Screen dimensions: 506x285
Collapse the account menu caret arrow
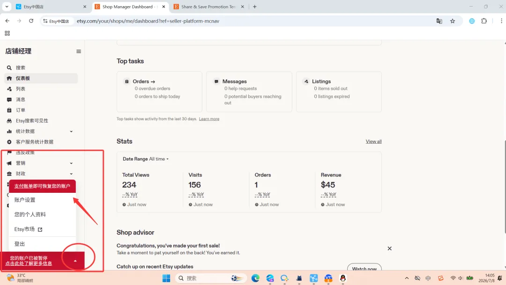click(x=75, y=261)
